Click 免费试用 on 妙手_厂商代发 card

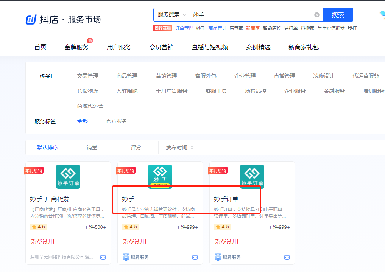pyautogui.click(x=42, y=242)
